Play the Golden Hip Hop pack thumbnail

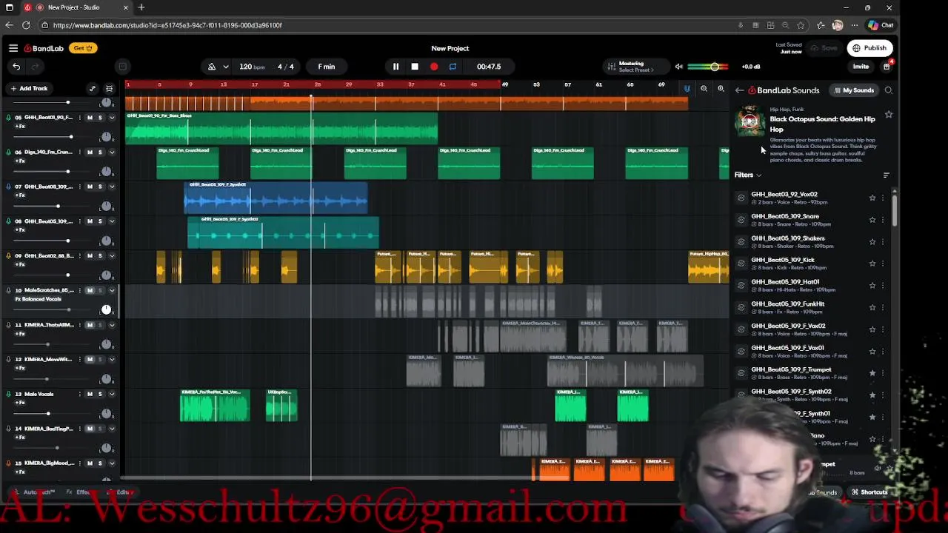pos(750,122)
